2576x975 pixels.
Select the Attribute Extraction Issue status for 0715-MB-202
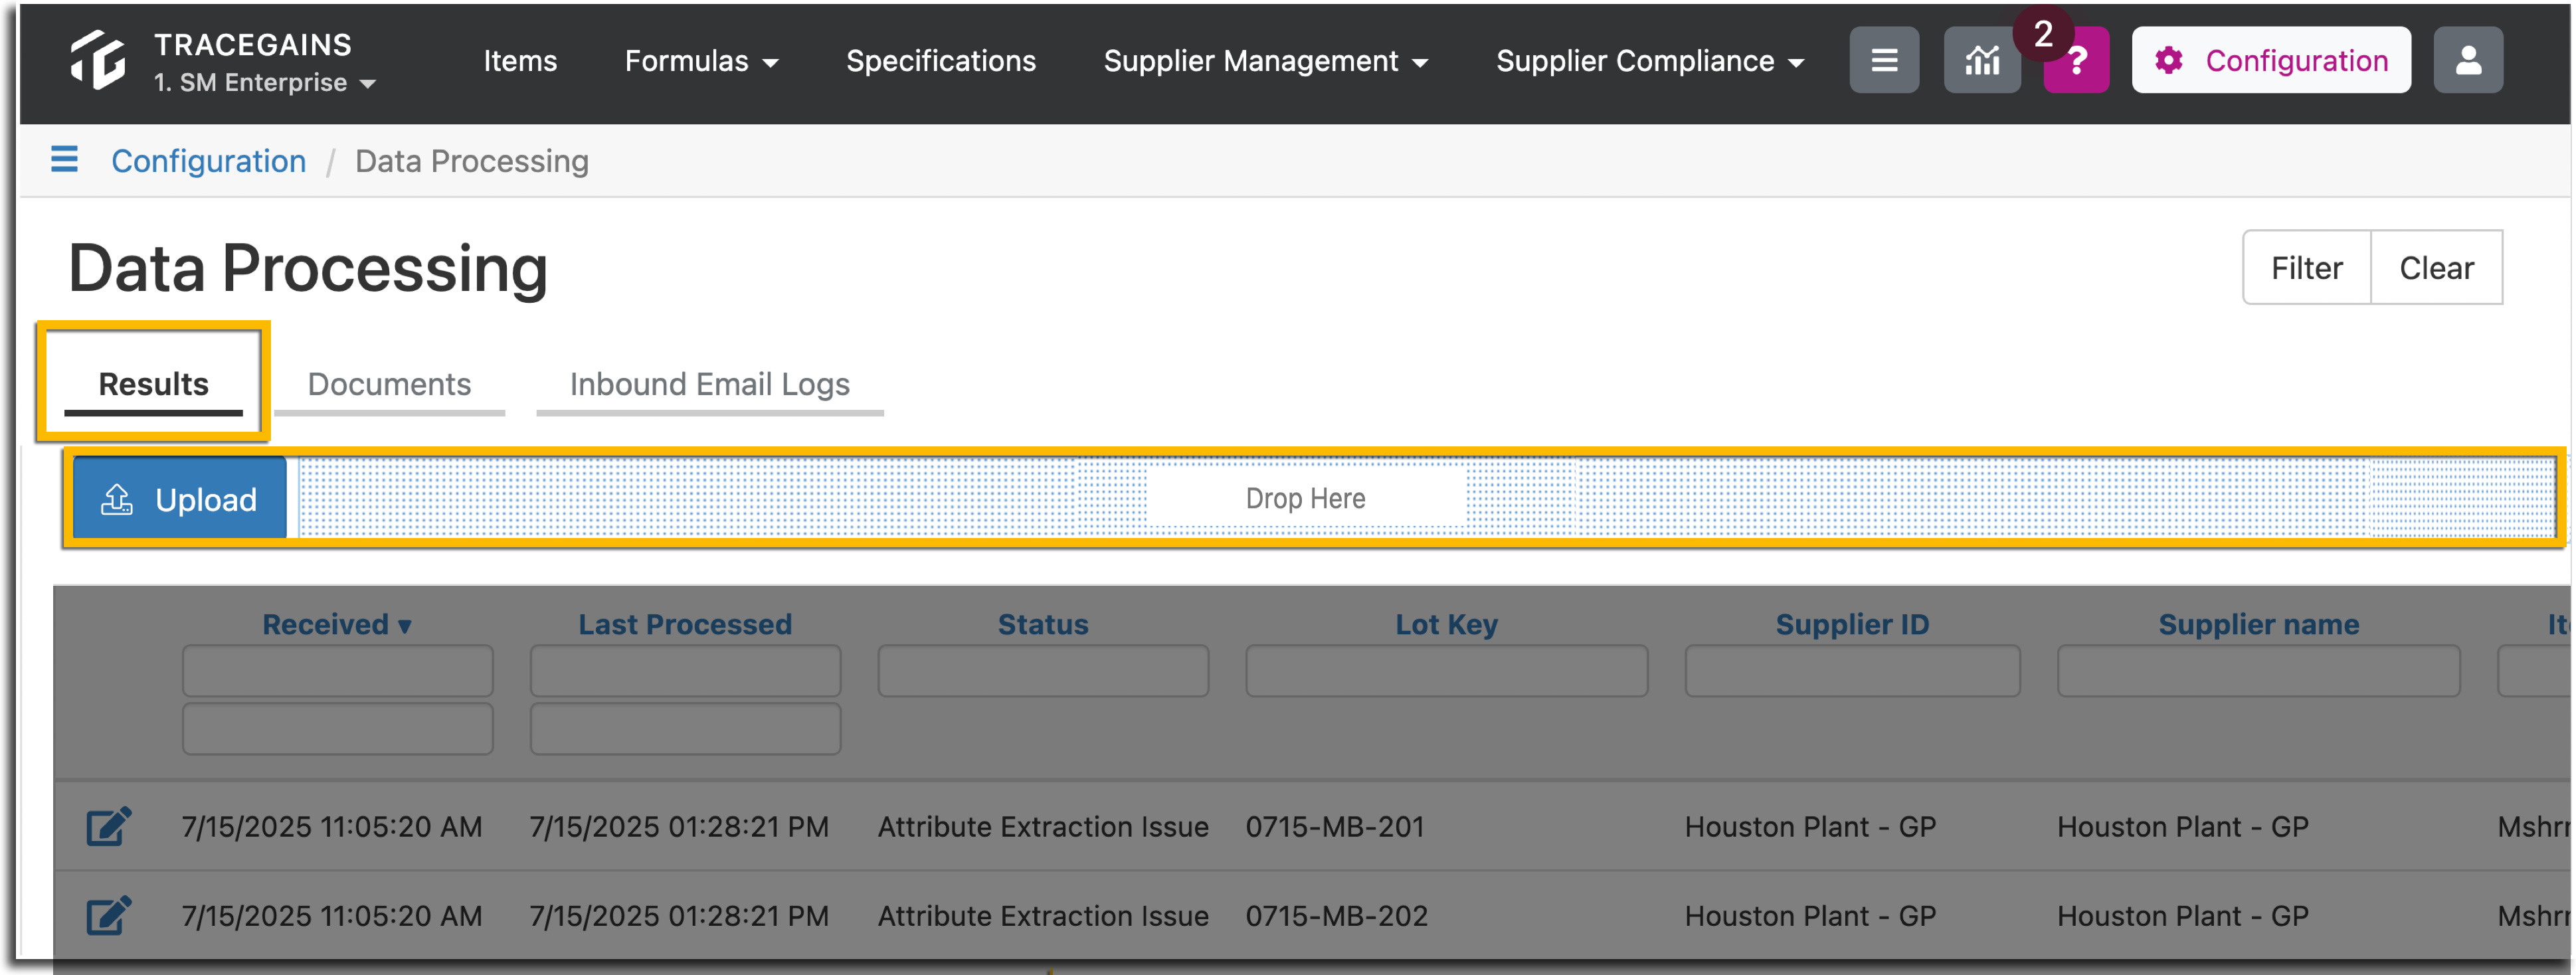pyautogui.click(x=1043, y=916)
